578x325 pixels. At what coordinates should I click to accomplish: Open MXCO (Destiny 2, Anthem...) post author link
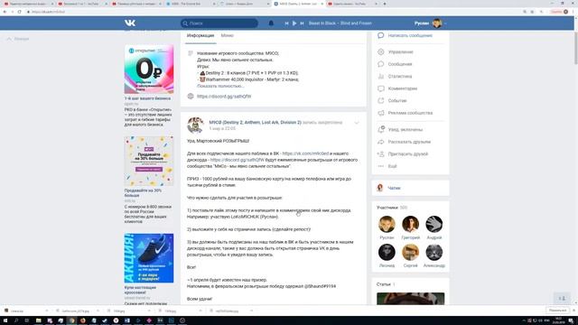255,123
